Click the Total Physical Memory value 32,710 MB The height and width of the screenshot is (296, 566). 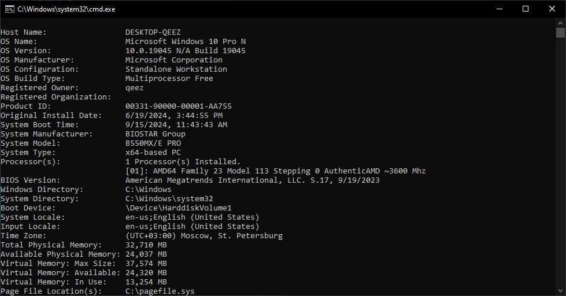click(146, 245)
